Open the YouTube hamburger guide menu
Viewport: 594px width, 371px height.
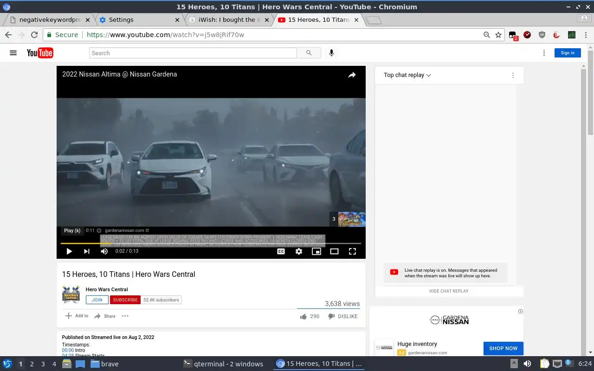pyautogui.click(x=13, y=53)
